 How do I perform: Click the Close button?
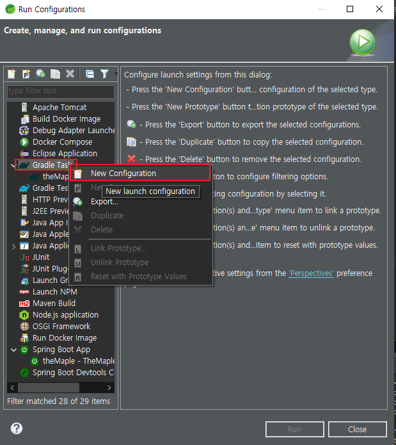(x=357, y=430)
